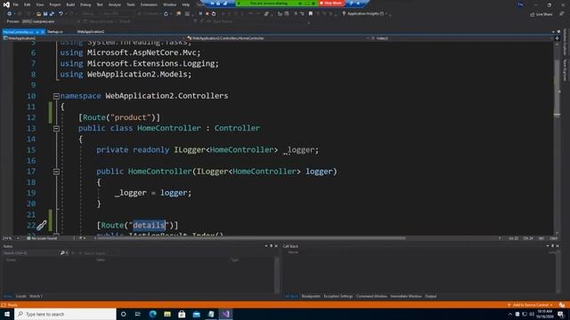570x320 pixels.
Task: Open the Build menu
Action: tap(70, 4)
